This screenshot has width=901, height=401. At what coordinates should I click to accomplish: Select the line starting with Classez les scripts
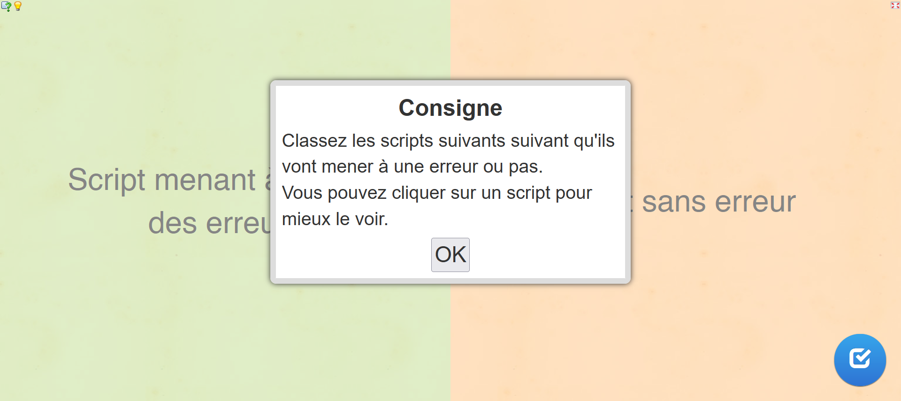click(x=448, y=141)
